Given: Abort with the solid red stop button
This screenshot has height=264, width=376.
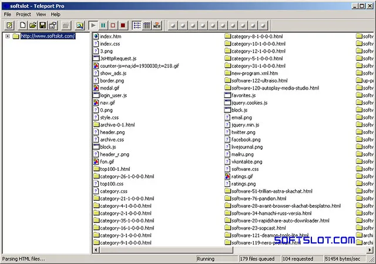Looking at the screenshot, I should tap(123, 25).
